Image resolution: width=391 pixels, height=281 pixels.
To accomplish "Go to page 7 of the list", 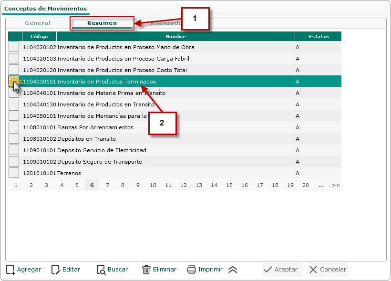I will pyautogui.click(x=107, y=185).
